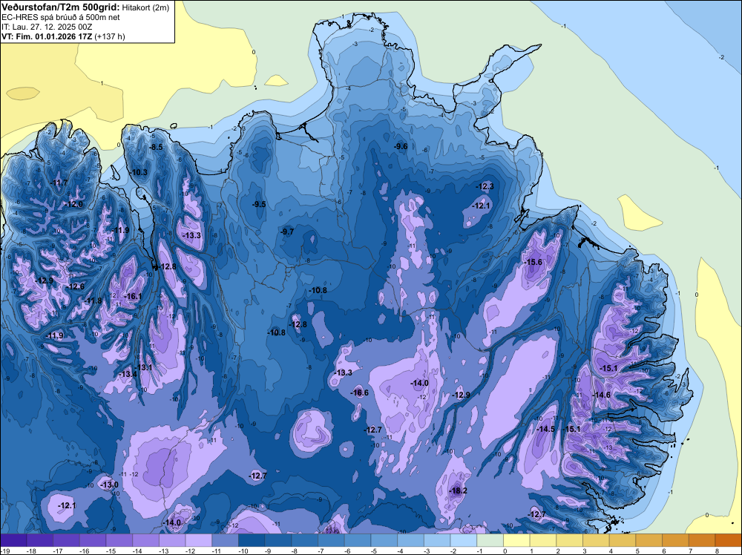Screen dimensions: 742x555
Task: Pick the legend swatch labeled 4
Action: (623, 540)
